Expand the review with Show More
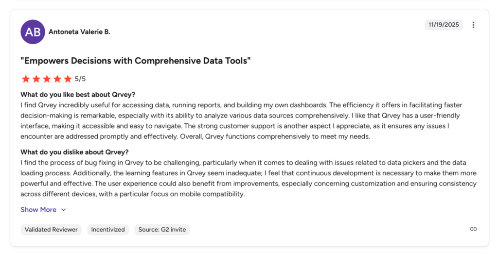The height and width of the screenshot is (253, 498). click(x=38, y=210)
